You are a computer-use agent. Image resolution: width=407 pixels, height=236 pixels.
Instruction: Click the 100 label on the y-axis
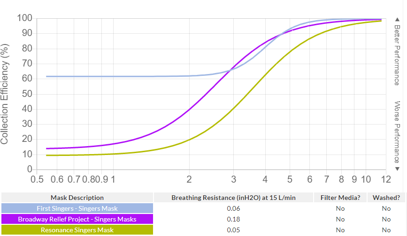click(x=25, y=18)
